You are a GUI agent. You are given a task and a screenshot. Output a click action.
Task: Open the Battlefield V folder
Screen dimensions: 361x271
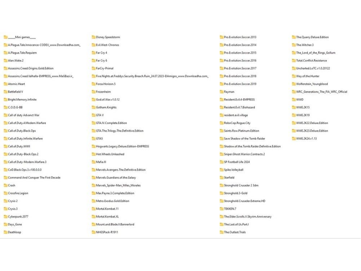pos(16,92)
